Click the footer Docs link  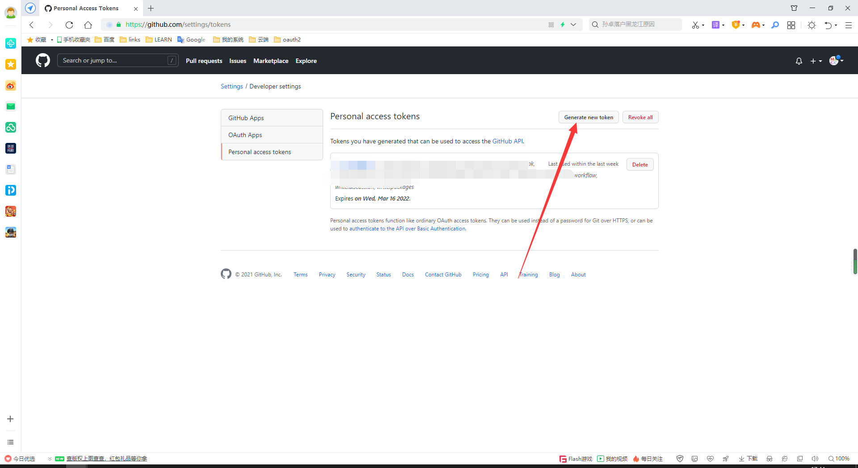tap(408, 275)
